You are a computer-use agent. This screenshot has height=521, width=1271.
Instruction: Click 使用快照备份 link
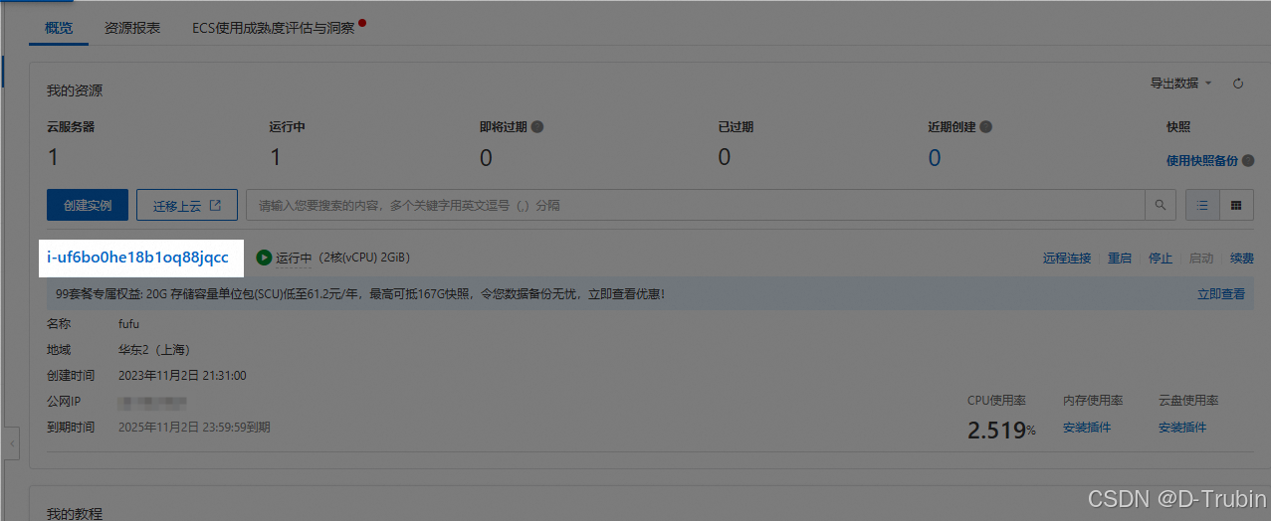coord(1202,160)
